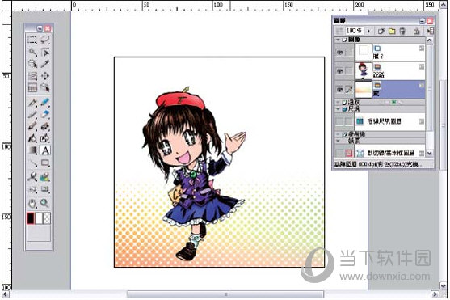Collapse the 紙張 paper group
The width and height of the screenshot is (450, 300).
point(339,141)
